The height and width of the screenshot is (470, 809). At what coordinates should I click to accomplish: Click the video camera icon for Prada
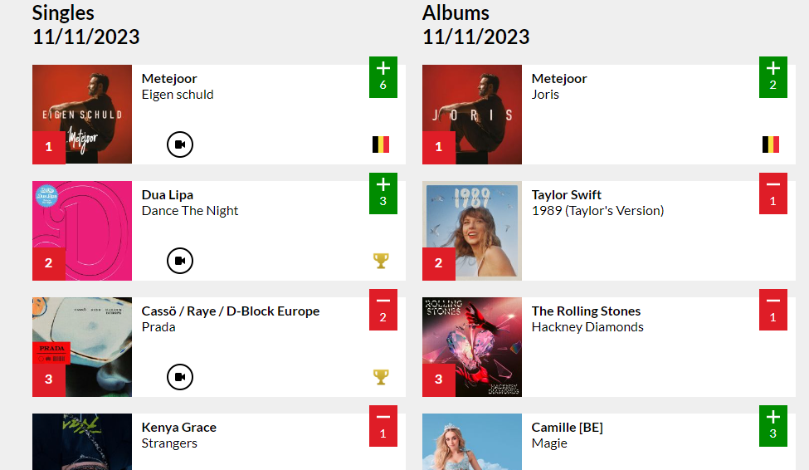tap(179, 377)
